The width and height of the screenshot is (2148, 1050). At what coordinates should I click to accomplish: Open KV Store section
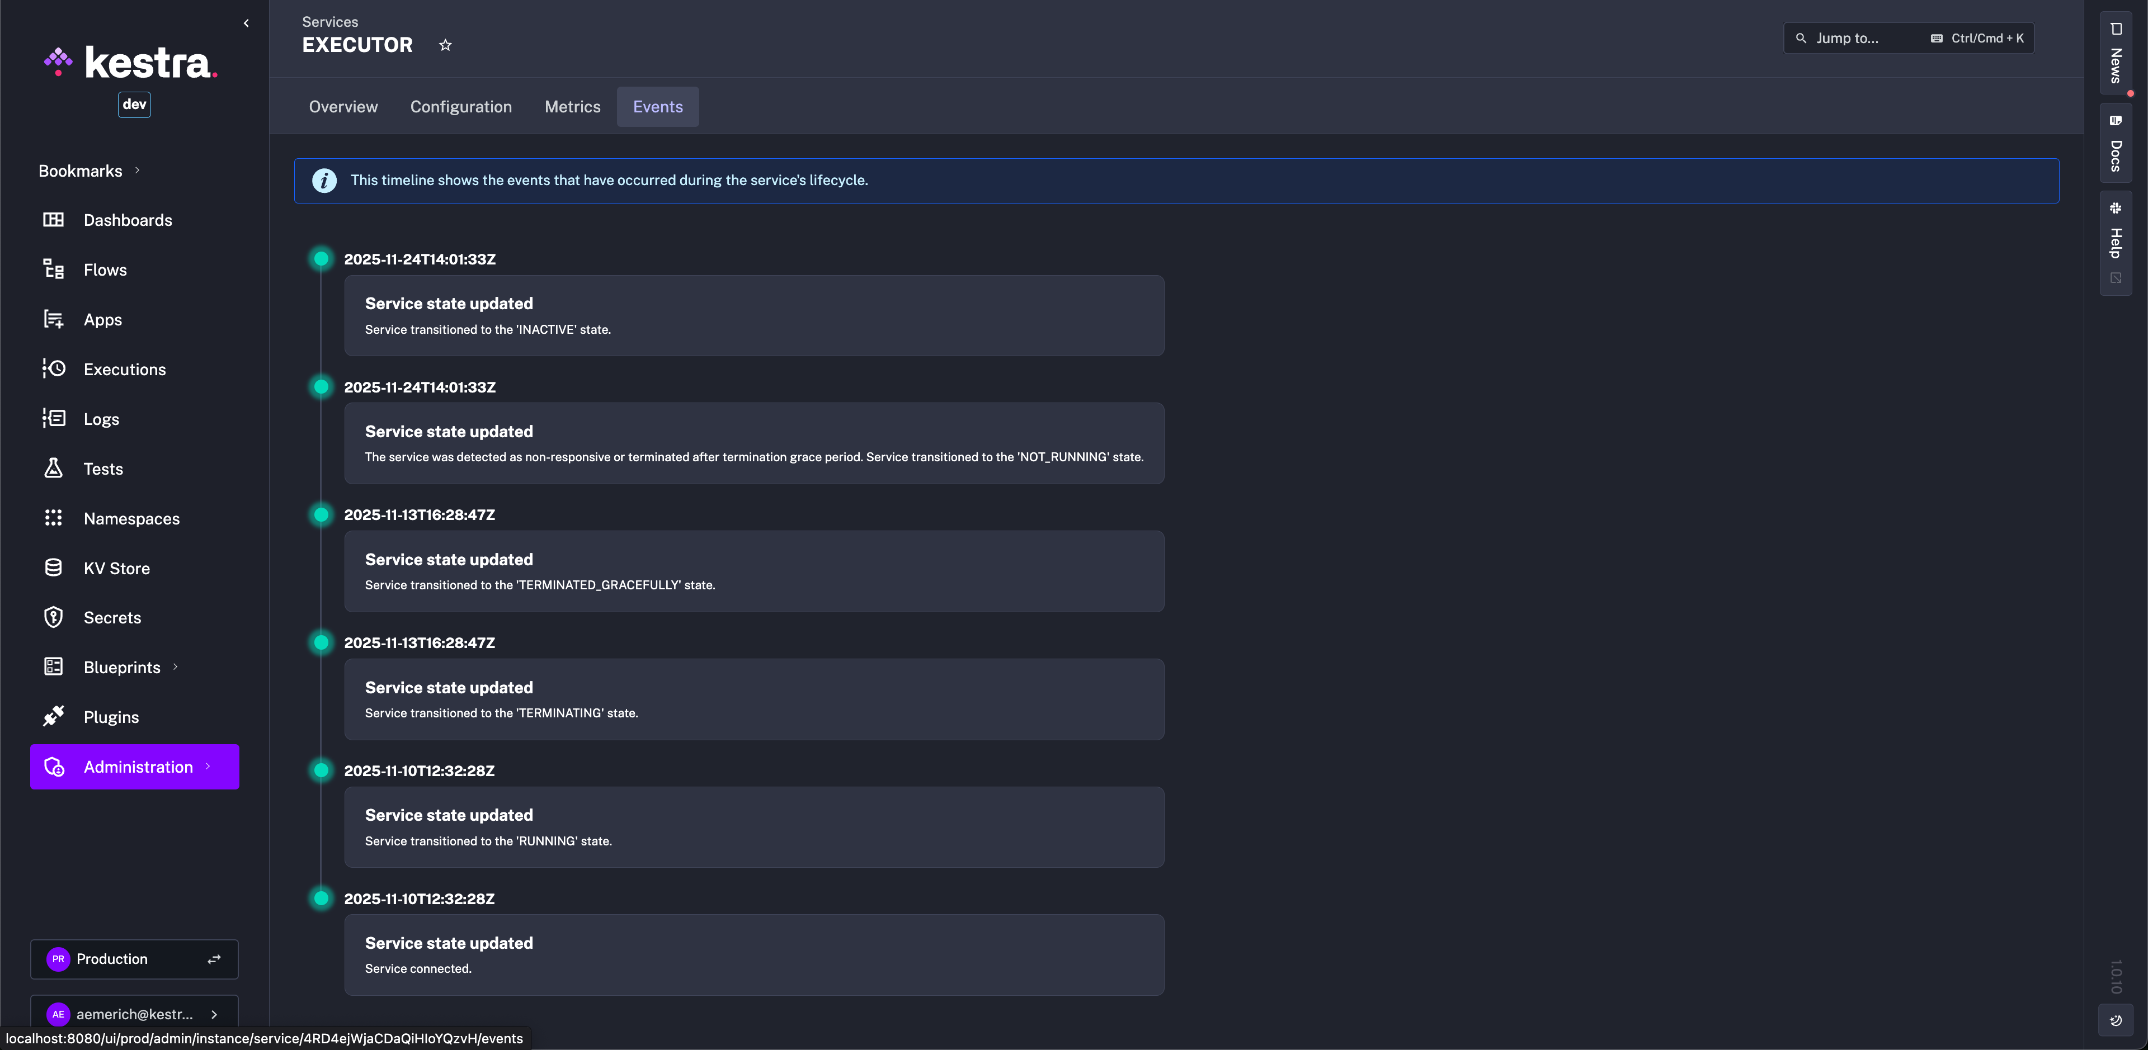[x=116, y=569]
